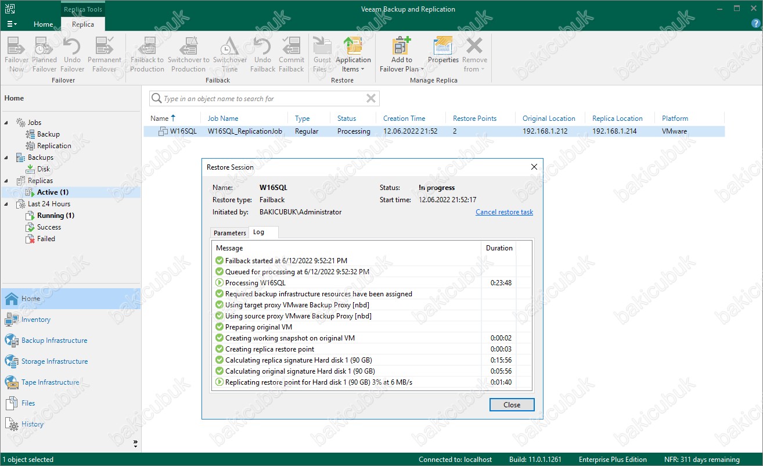The image size is (763, 466).
Task: Click the Switchover to Production icon
Action: pyautogui.click(x=188, y=54)
